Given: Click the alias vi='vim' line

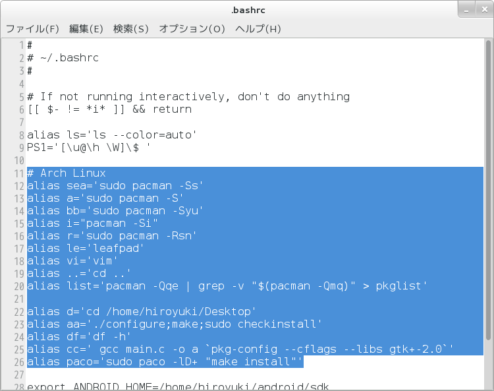Looking at the screenshot, I should tap(72, 261).
